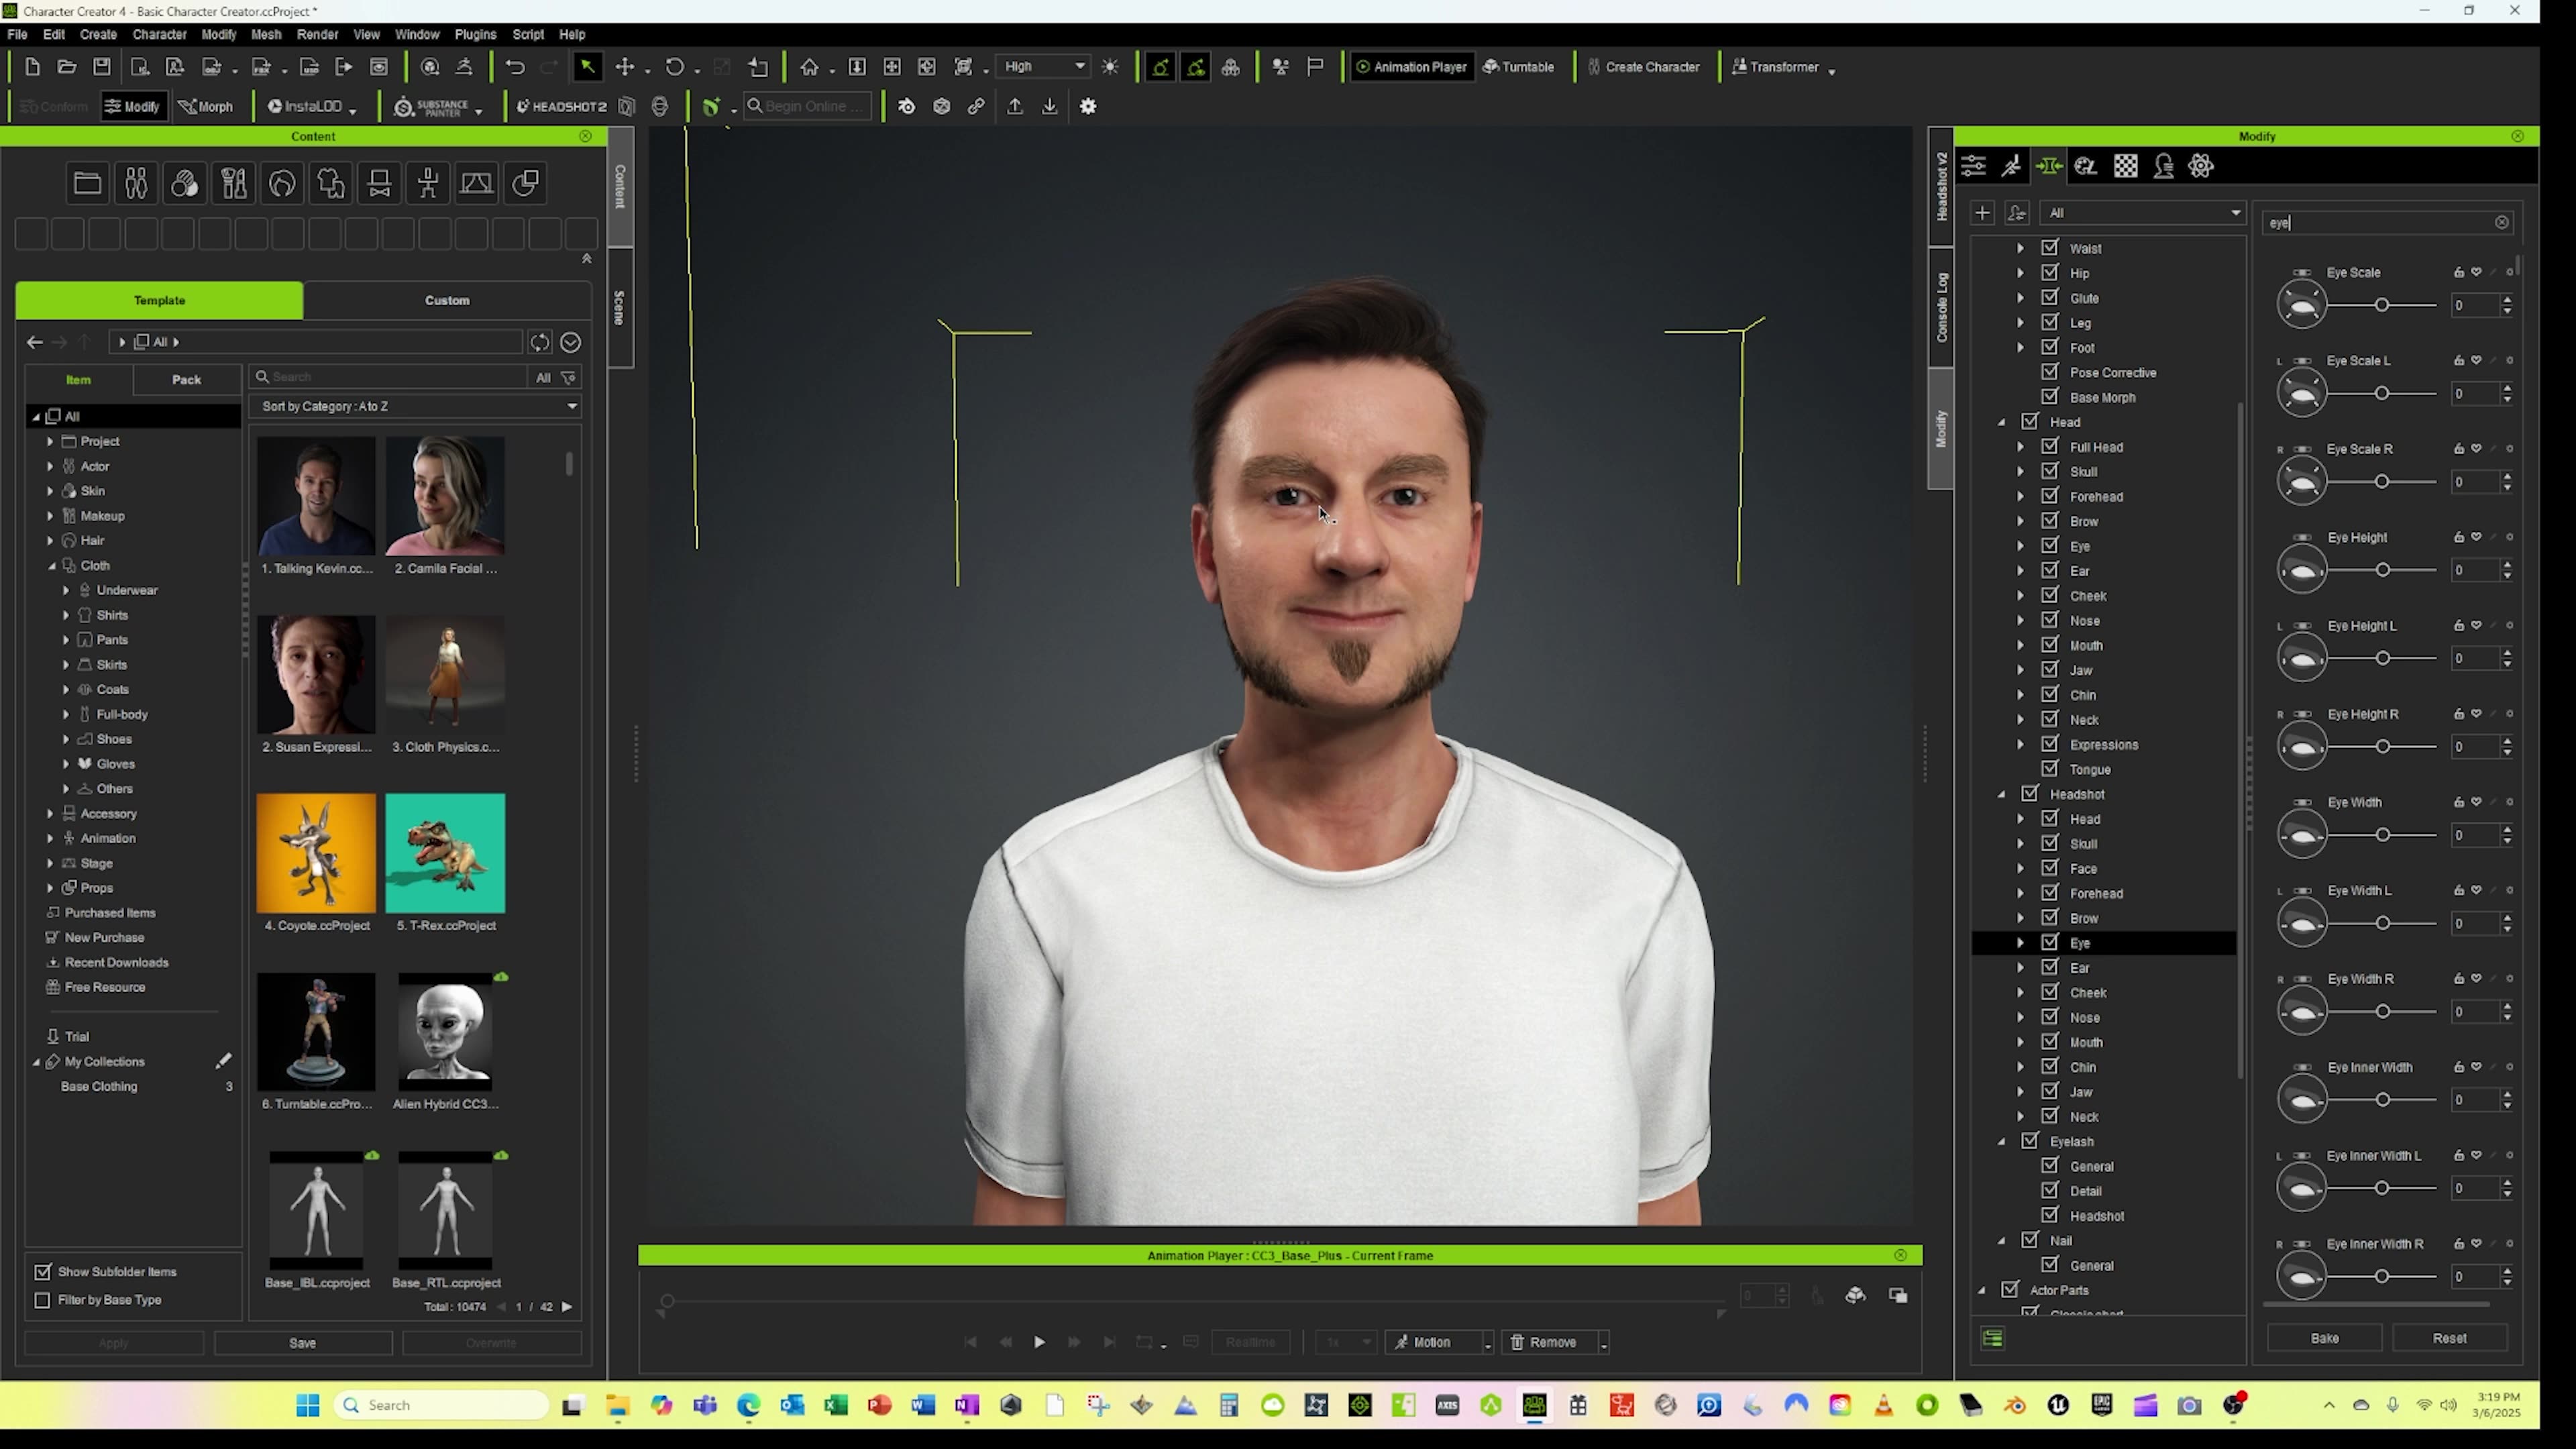2576x1449 pixels.
Task: Collapse the Headshot section in Modify panel
Action: tap(2001, 793)
